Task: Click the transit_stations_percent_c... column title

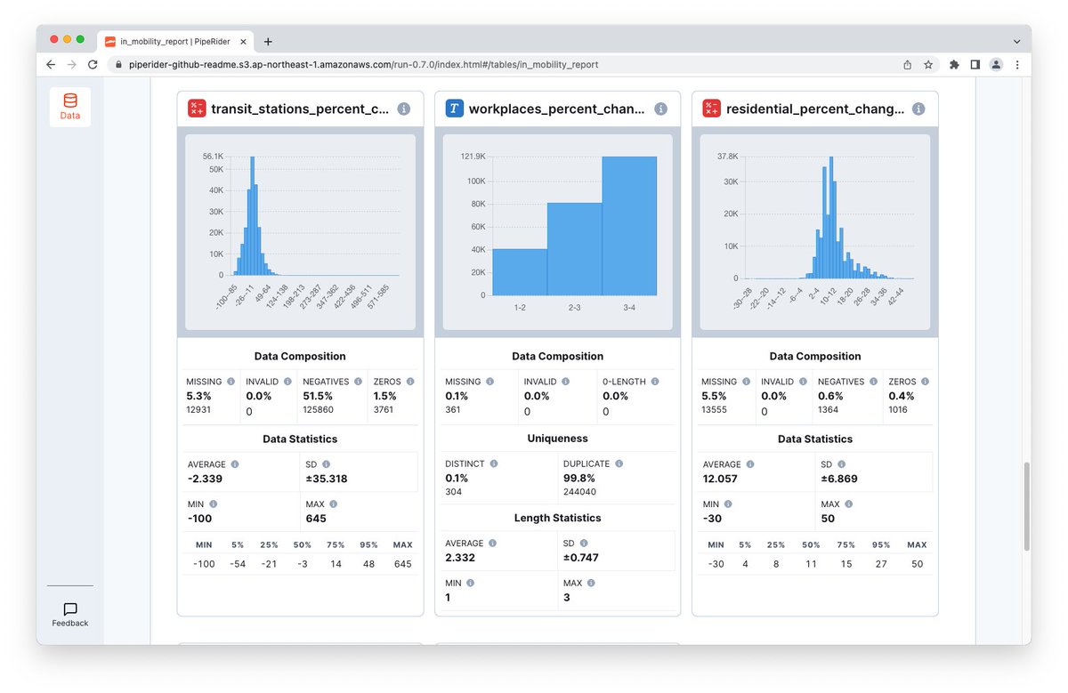Action: 300,109
